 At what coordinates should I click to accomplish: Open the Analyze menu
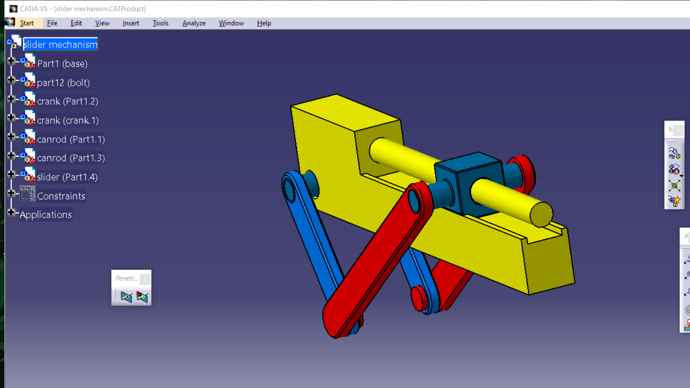click(x=194, y=23)
